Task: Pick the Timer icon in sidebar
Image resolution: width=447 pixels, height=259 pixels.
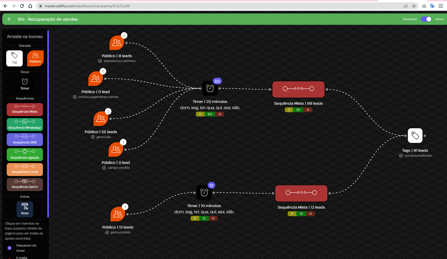Action: [25, 84]
